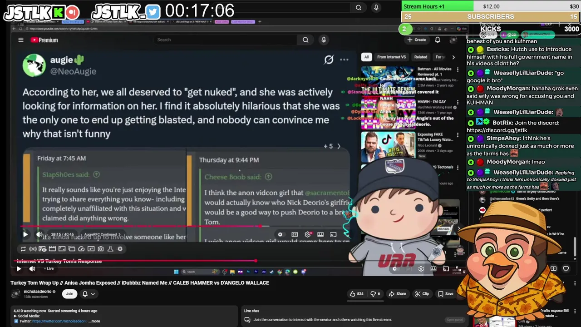Click the top-bar search magnifier beside the microphone
Screen dimensions: 581x327
pyautogui.click(x=359, y=7)
